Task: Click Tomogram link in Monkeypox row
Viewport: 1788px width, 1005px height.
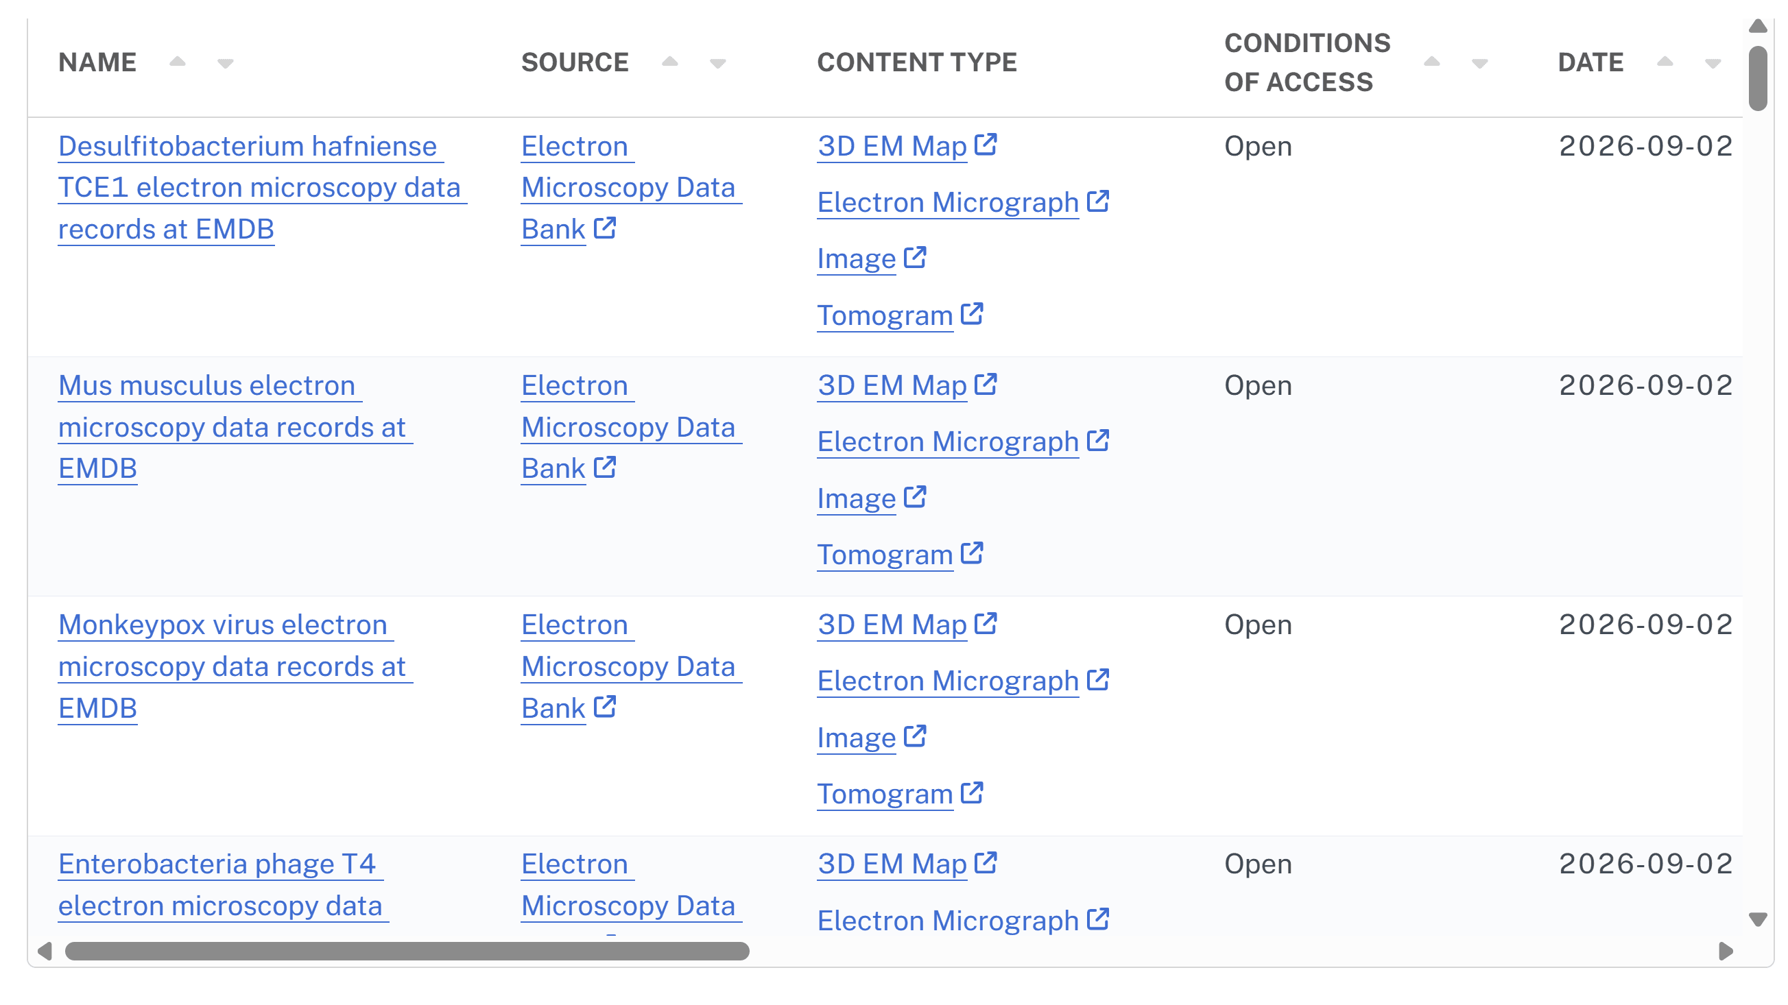Action: coord(885,794)
